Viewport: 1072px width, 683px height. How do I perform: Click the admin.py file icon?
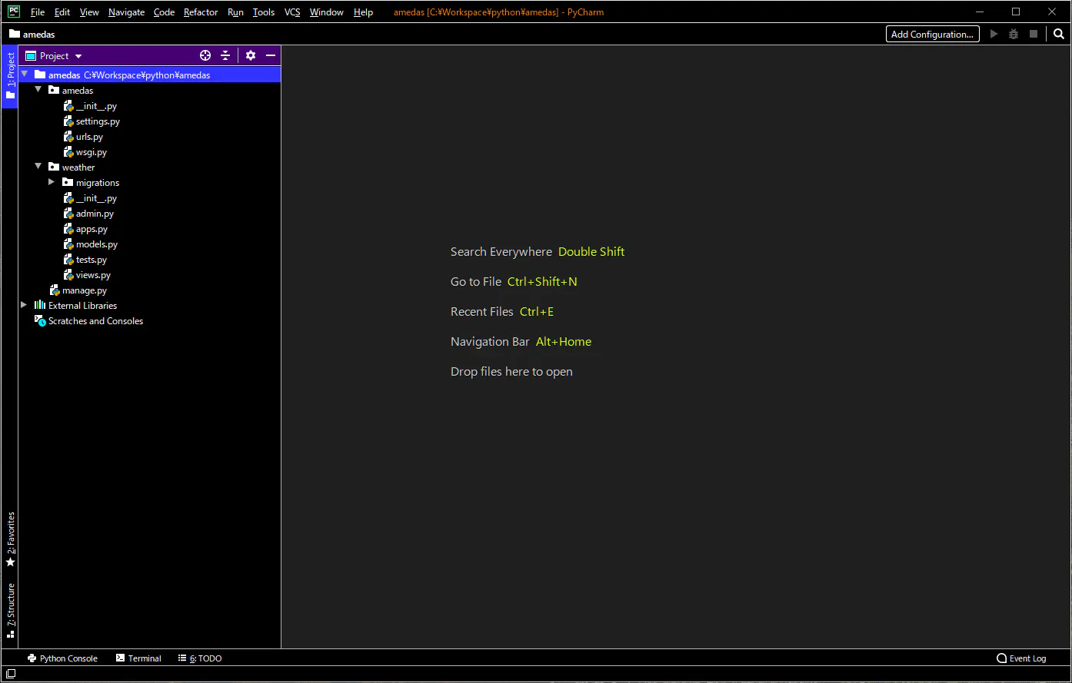[x=68, y=214]
